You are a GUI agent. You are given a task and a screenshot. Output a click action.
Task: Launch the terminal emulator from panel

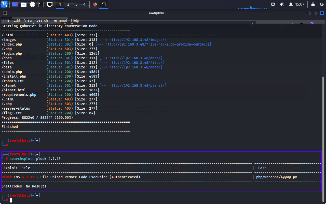tap(41, 4)
